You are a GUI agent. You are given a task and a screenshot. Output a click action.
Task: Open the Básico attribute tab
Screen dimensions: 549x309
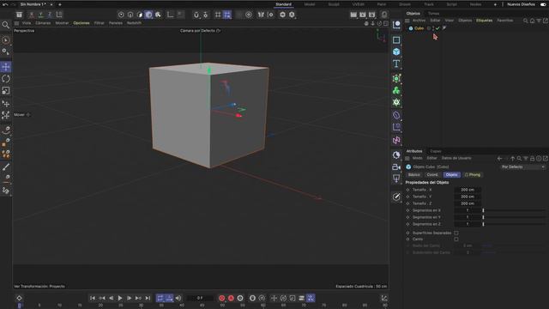pyautogui.click(x=413, y=175)
